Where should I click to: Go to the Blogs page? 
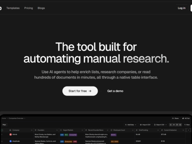[41, 8]
